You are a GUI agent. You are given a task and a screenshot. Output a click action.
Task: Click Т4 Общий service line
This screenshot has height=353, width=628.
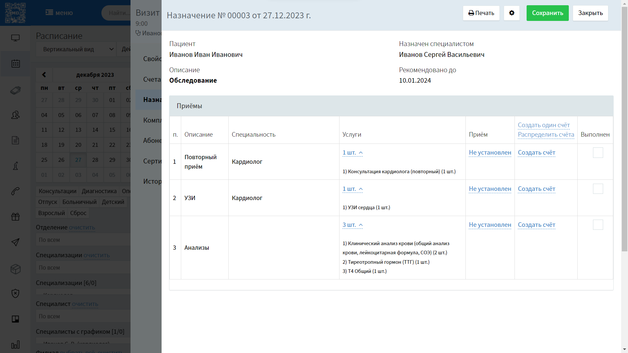(364, 271)
